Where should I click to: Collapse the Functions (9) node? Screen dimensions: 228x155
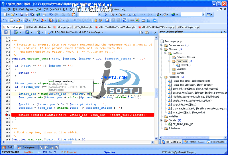[161, 77]
